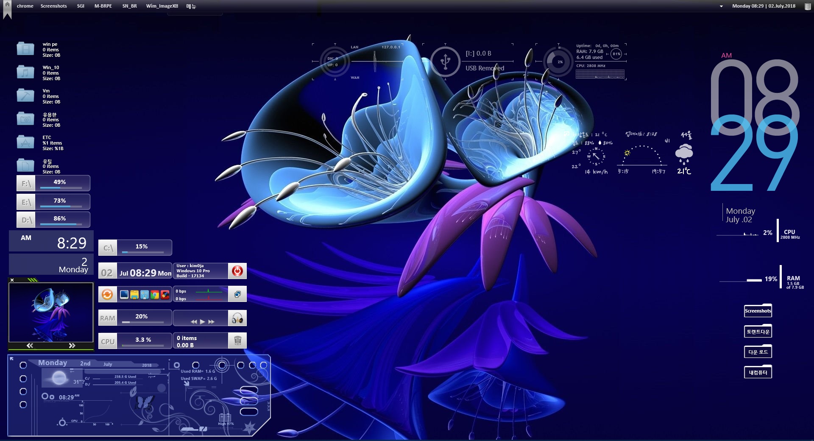The width and height of the screenshot is (814, 441).
Task: Open the ETC applications folder icon
Action: coord(25,142)
